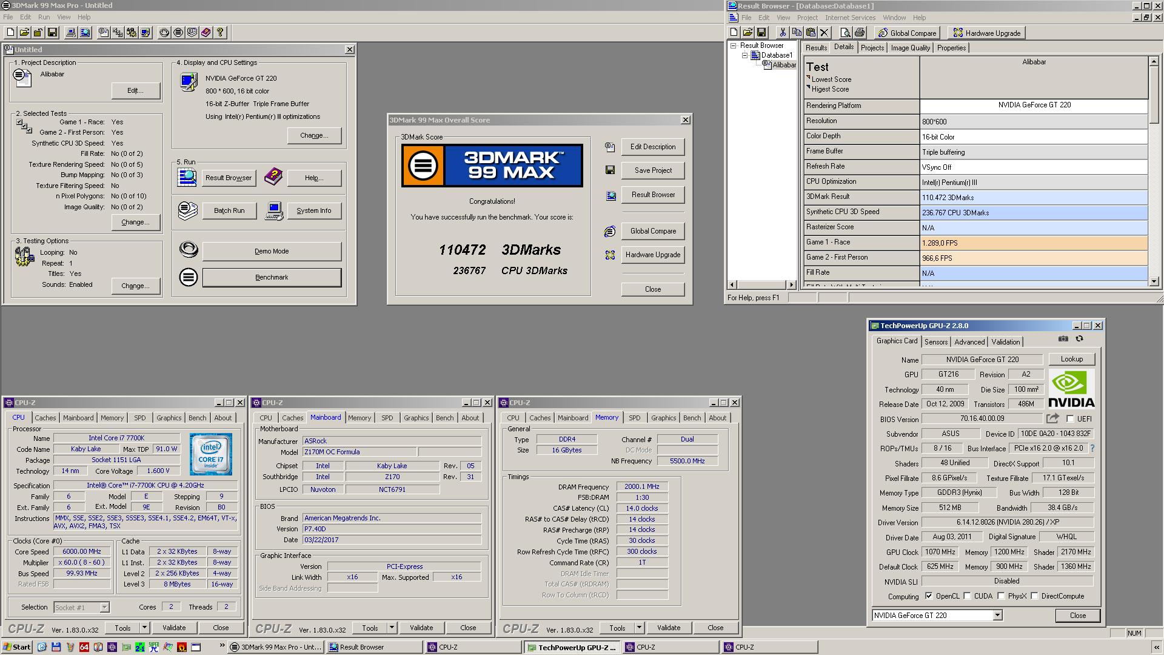Viewport: 1164px width, 655px height.
Task: Click the Paste icon in Result Browser toolbar
Action: pyautogui.click(x=811, y=33)
